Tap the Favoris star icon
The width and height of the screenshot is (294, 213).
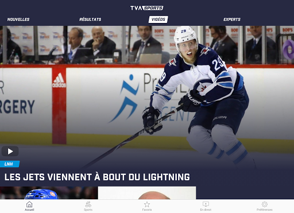(147, 204)
